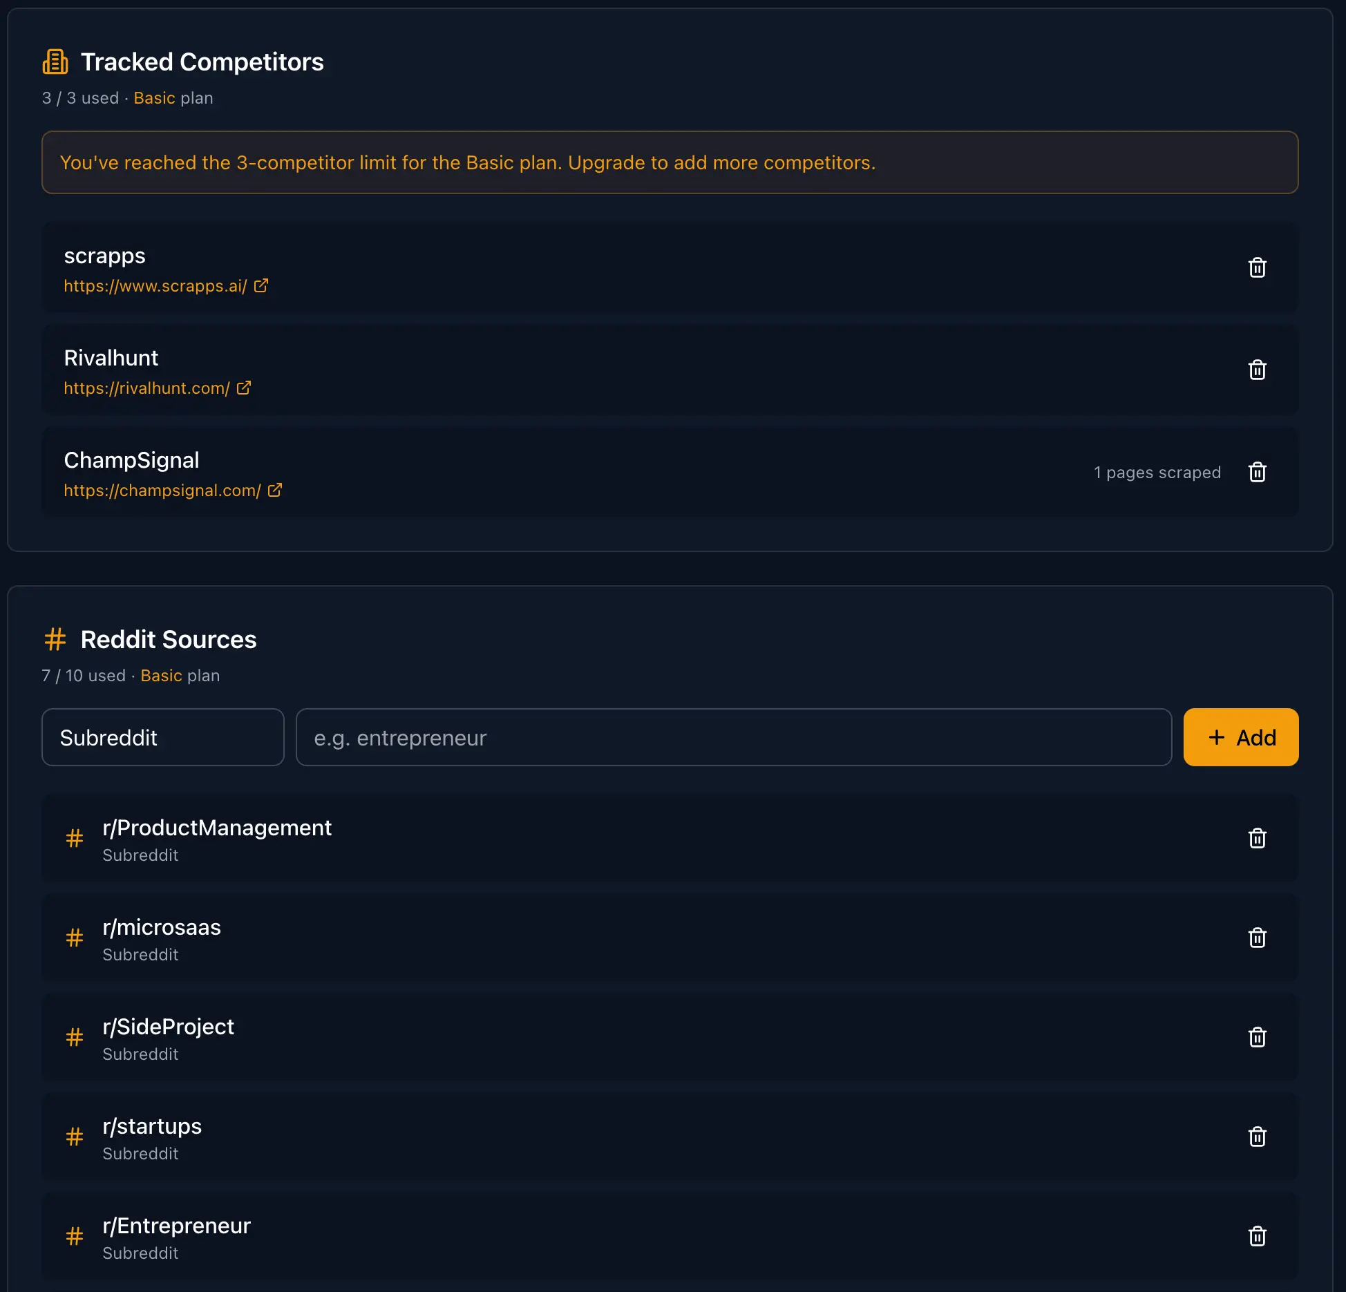
Task: Click the r/SideProject row title
Action: (169, 1027)
